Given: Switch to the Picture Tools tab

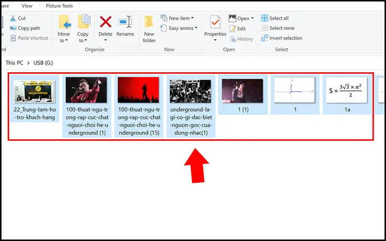Looking at the screenshot, I should click(x=60, y=6).
